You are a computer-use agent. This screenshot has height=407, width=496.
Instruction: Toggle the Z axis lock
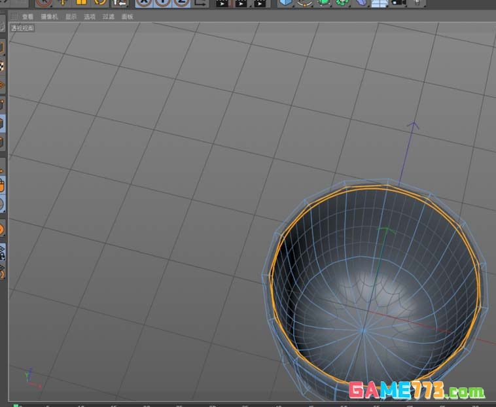click(x=181, y=3)
